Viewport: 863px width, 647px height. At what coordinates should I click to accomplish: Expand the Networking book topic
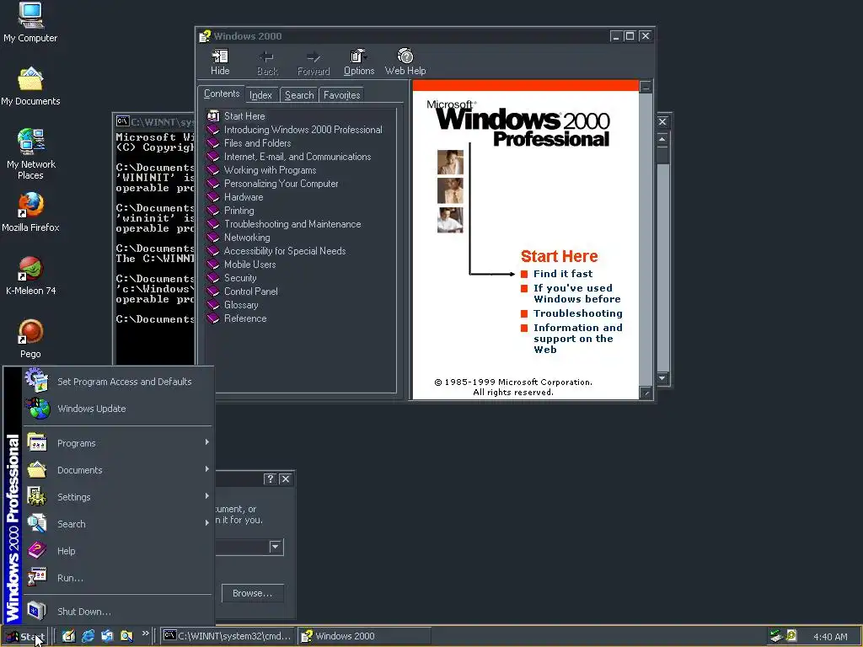coord(213,237)
